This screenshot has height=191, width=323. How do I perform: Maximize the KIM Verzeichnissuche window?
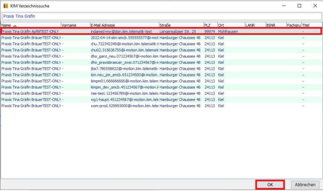(x=299, y=6)
